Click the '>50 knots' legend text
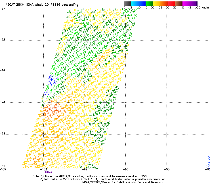The height and width of the screenshot is (184, 210). pos(202,8)
